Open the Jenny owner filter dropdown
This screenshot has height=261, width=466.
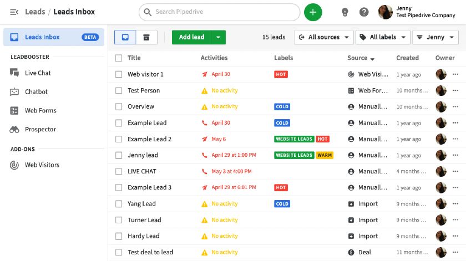click(x=435, y=37)
